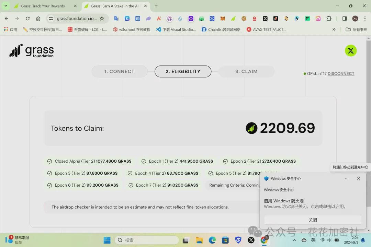This screenshot has width=371, height=247.
Task: Open the extensions puzzle menu
Action: 329,19
